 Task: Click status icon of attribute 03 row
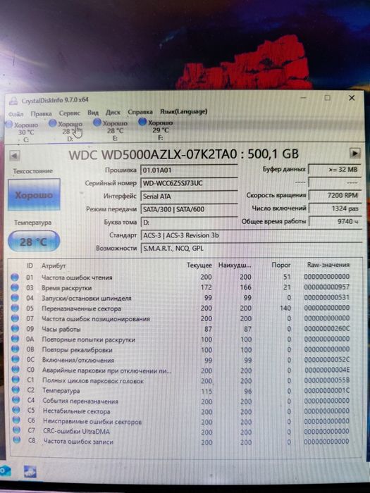[15, 287]
